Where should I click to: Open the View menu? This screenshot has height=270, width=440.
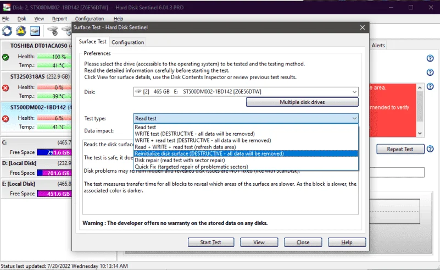pos(39,19)
